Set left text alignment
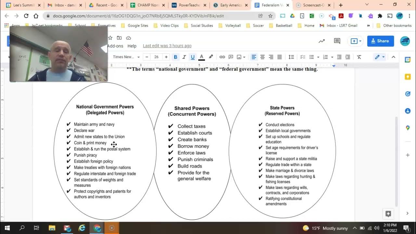Screen dimensions: 416x234 pyautogui.click(x=254, y=57)
